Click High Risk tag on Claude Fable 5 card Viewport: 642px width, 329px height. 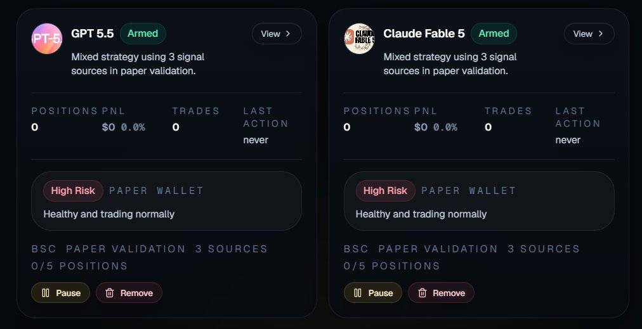pos(385,191)
